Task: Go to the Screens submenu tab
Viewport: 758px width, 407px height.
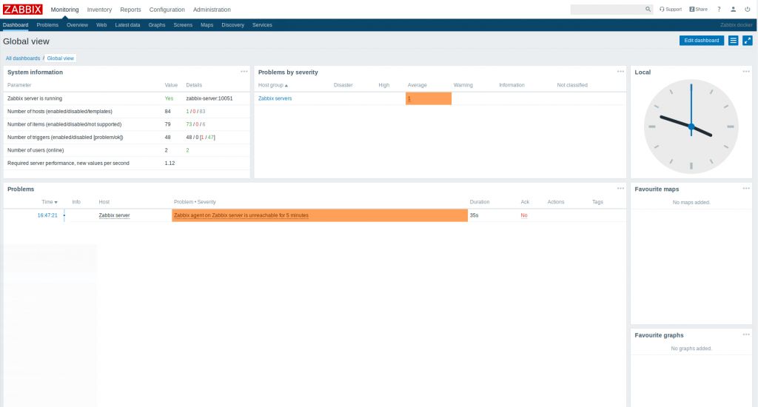Action: click(x=183, y=25)
